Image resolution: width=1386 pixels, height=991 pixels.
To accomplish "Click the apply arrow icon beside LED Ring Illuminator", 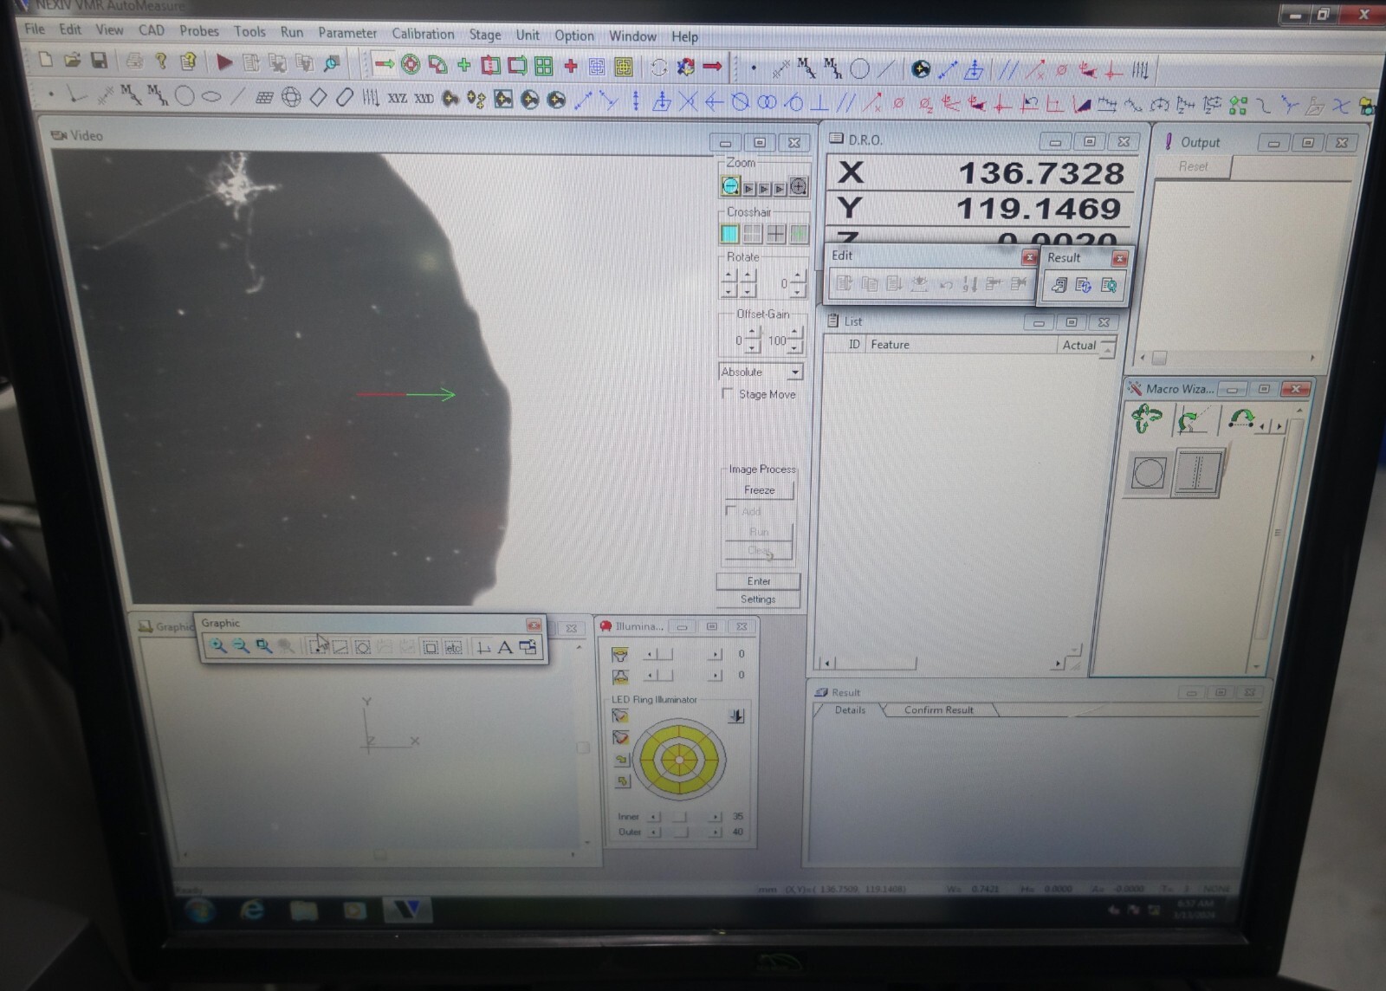I will click(737, 716).
